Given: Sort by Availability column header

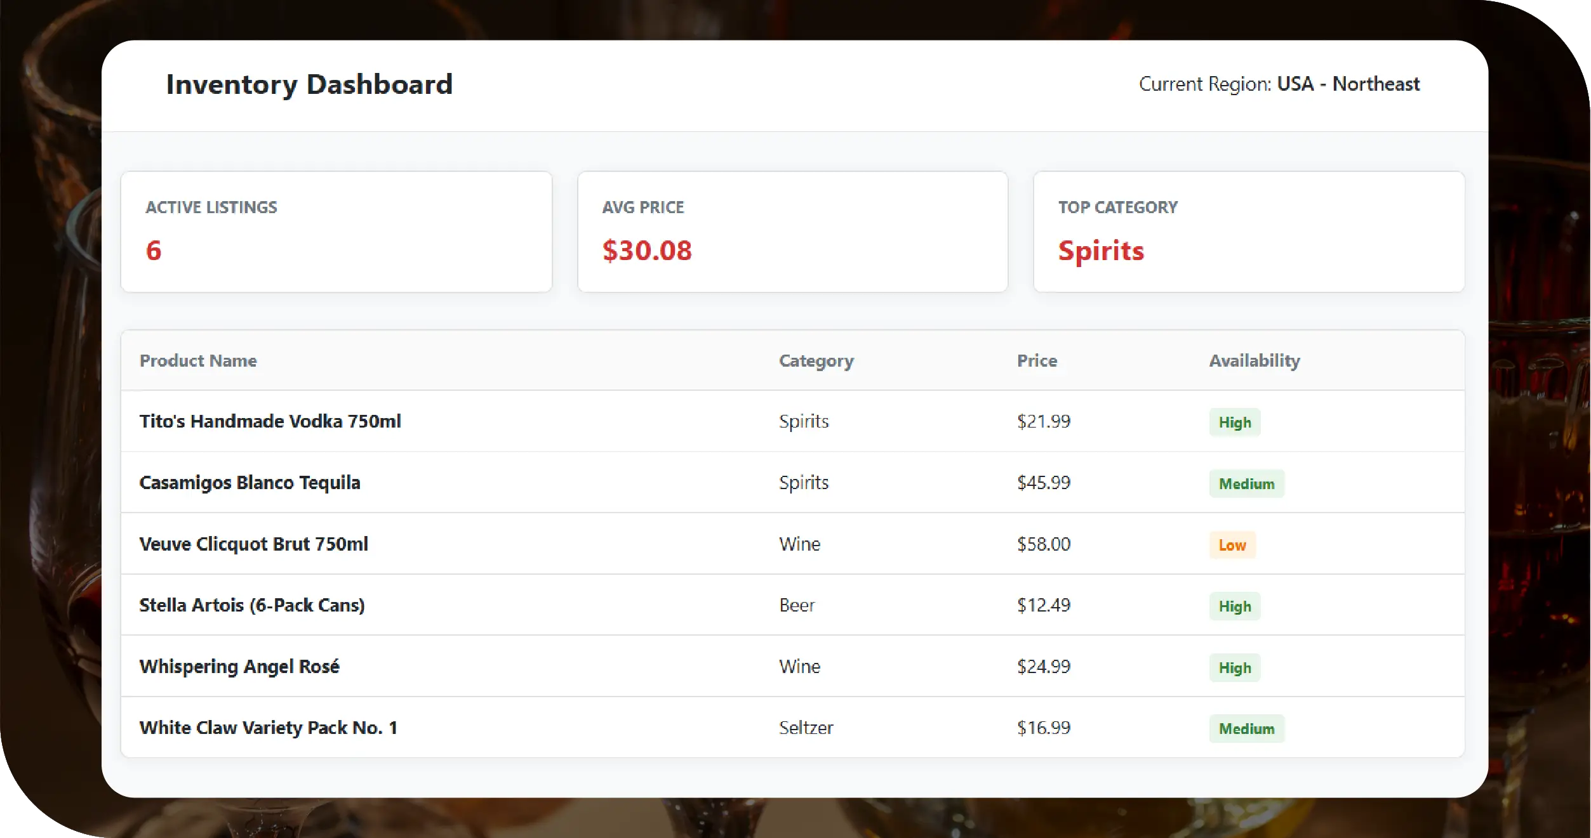Looking at the screenshot, I should (x=1254, y=360).
